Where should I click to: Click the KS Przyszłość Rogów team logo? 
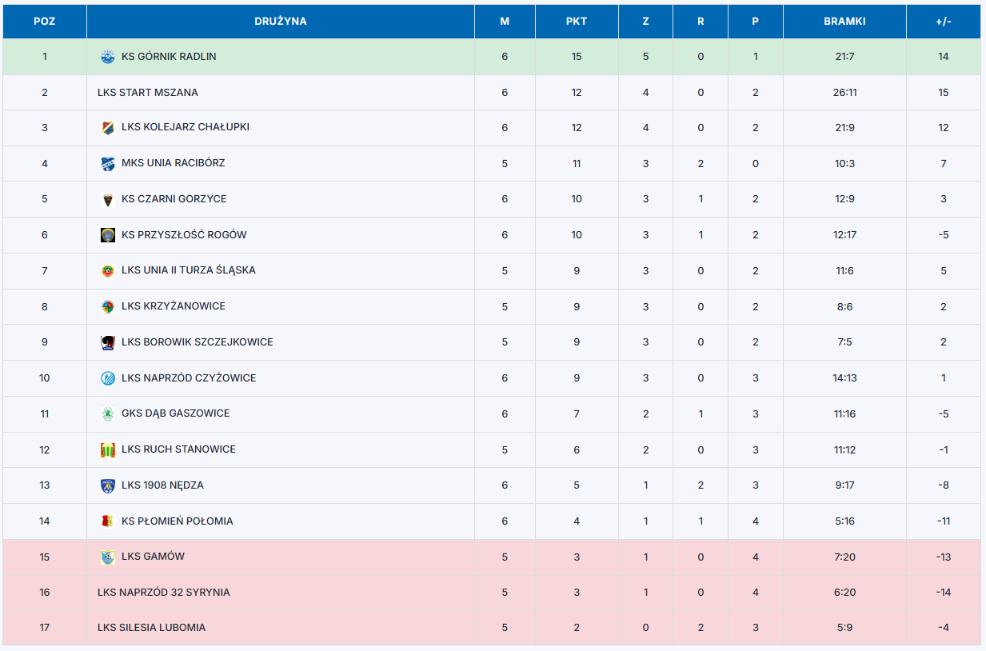[x=108, y=235]
